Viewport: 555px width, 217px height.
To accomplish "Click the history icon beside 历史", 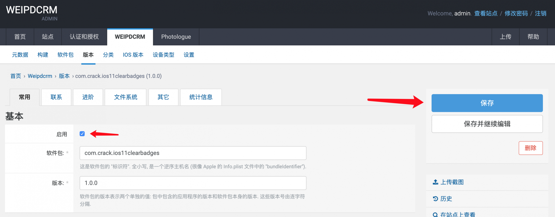I will pyautogui.click(x=435, y=199).
